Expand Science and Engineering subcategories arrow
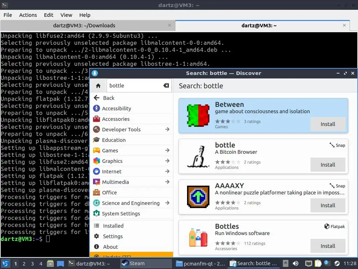 click(x=167, y=203)
